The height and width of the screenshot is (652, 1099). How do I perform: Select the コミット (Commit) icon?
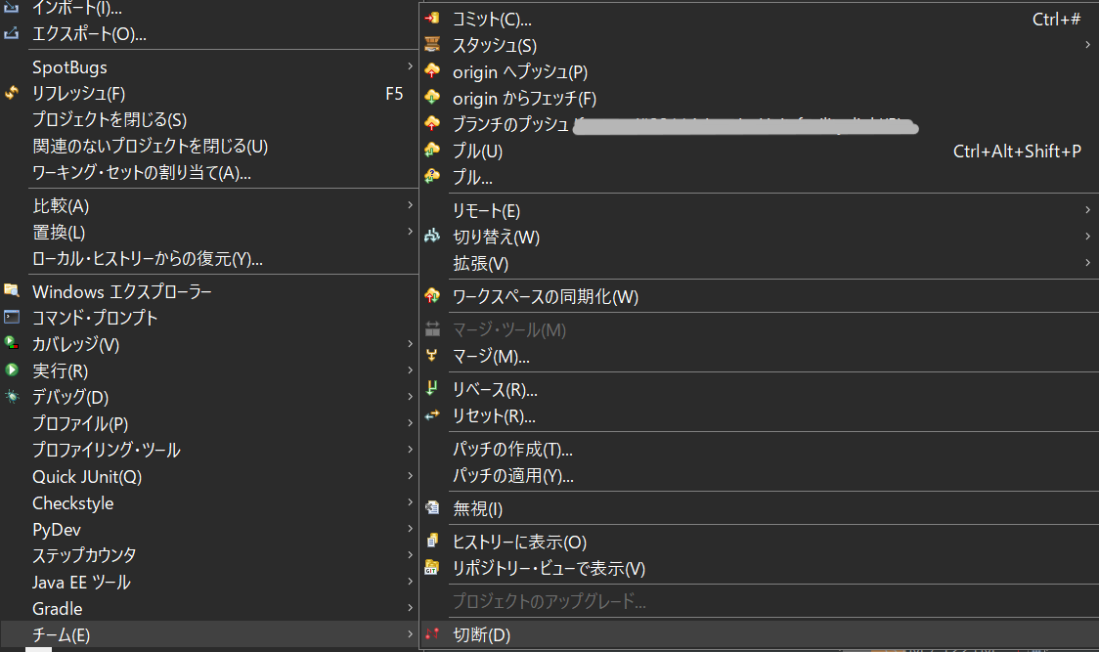[x=431, y=18]
